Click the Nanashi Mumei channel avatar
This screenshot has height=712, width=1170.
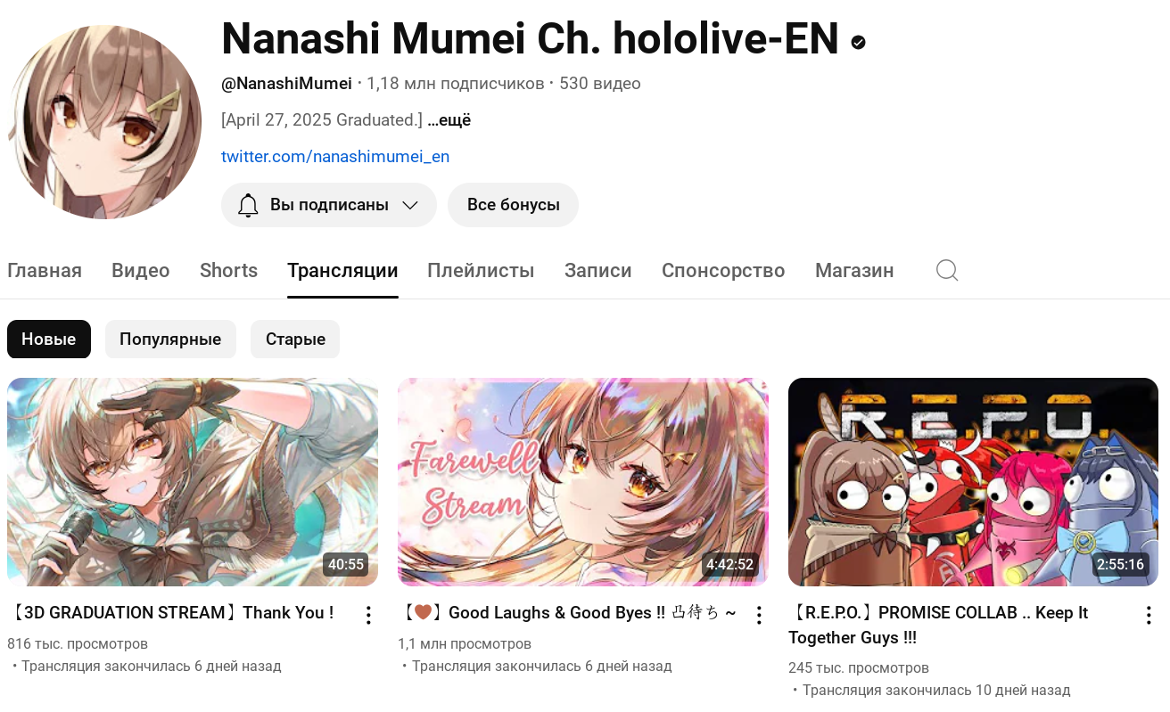click(x=104, y=122)
